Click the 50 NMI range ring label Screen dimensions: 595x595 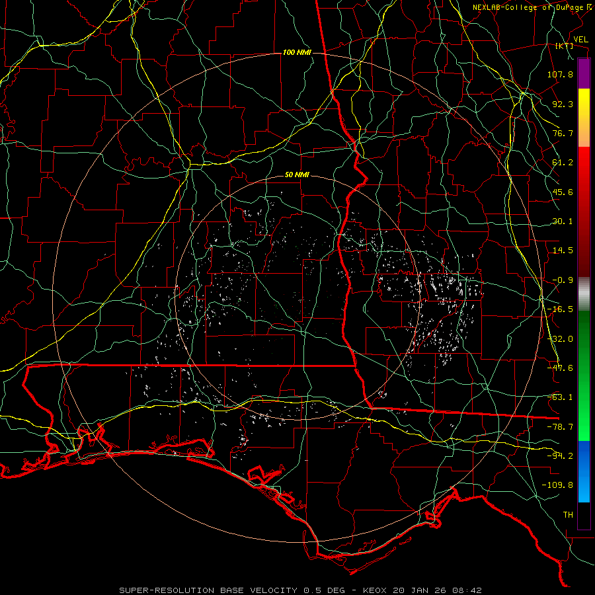297,175
